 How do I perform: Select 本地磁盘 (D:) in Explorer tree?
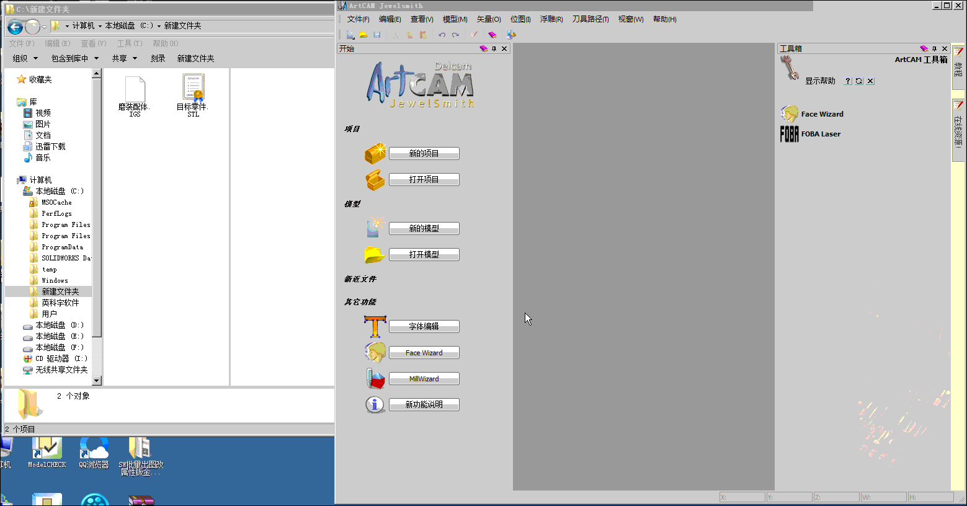click(x=59, y=325)
